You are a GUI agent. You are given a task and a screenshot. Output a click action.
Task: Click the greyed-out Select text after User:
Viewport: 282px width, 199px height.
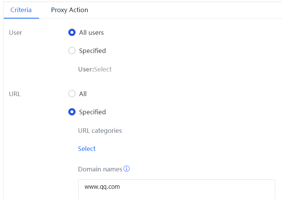coord(103,69)
